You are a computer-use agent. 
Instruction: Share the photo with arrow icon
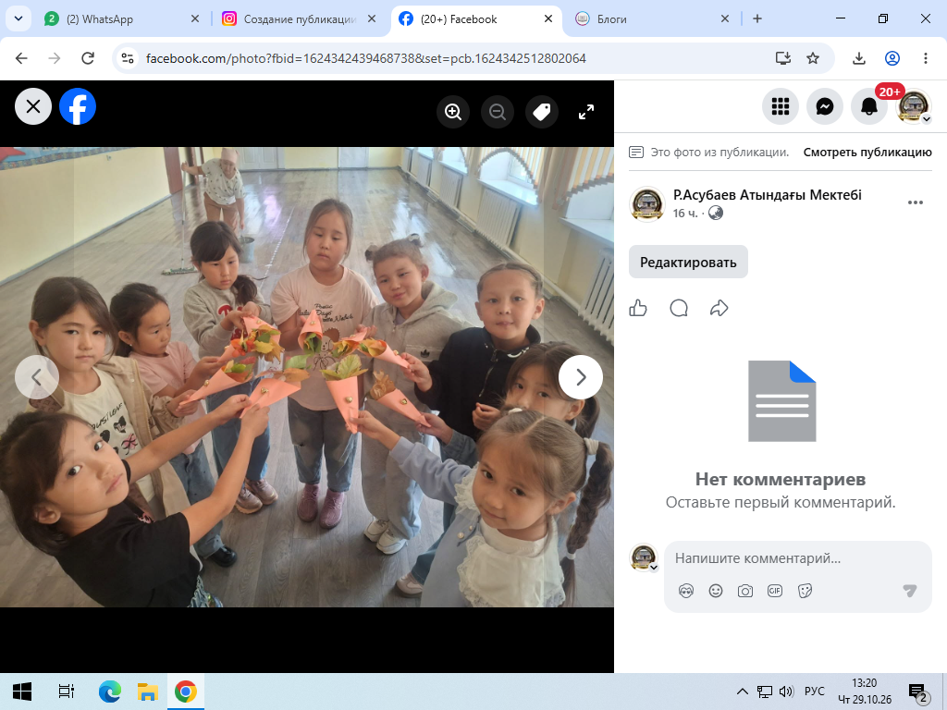click(719, 309)
